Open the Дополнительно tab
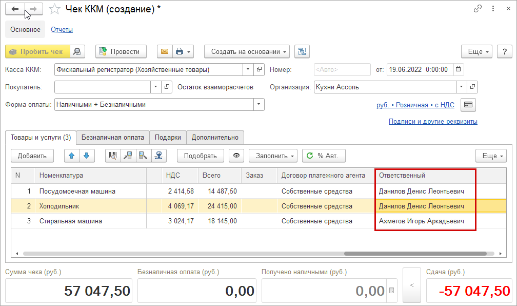The width and height of the screenshot is (517, 306). click(215, 137)
